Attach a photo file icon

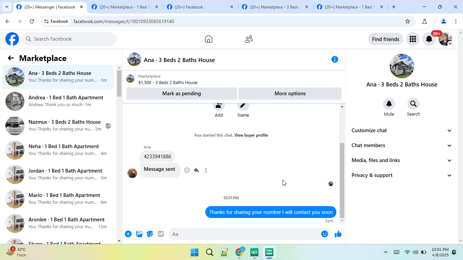tap(139, 234)
